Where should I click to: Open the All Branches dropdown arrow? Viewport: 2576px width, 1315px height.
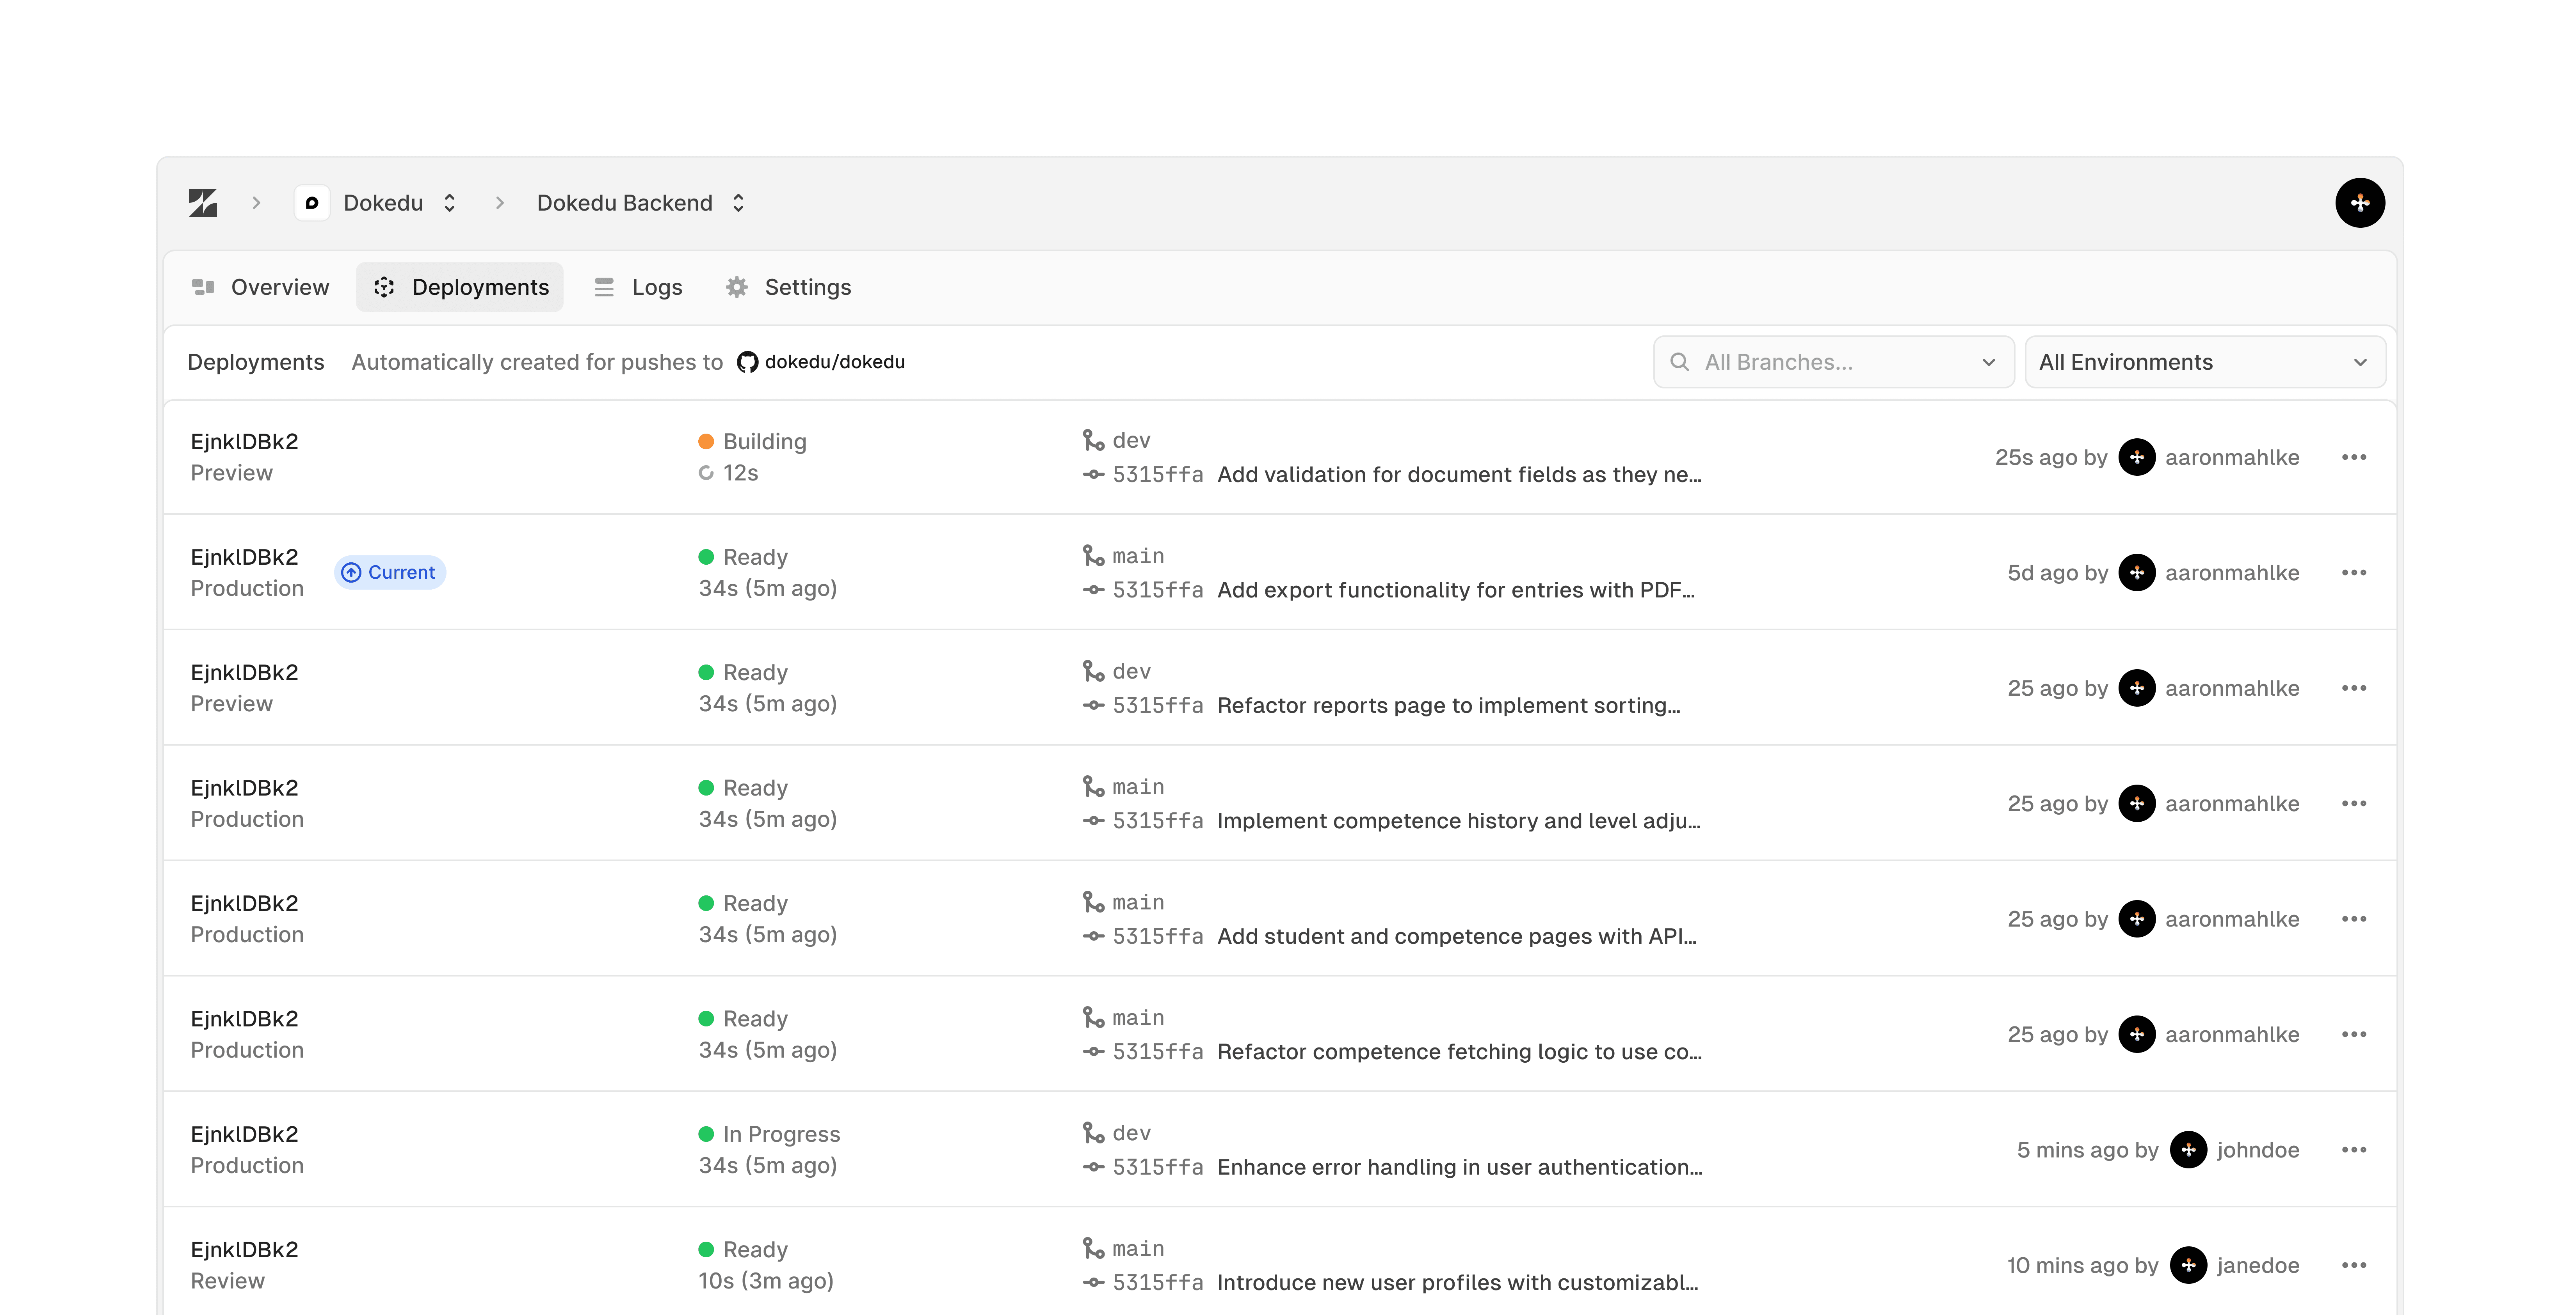pos(1988,362)
